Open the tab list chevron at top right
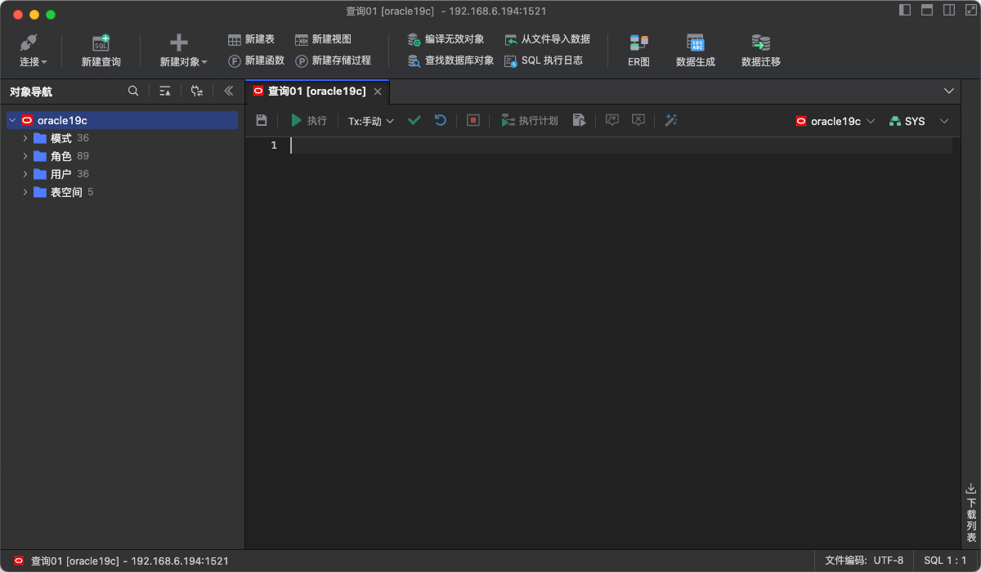 948,91
